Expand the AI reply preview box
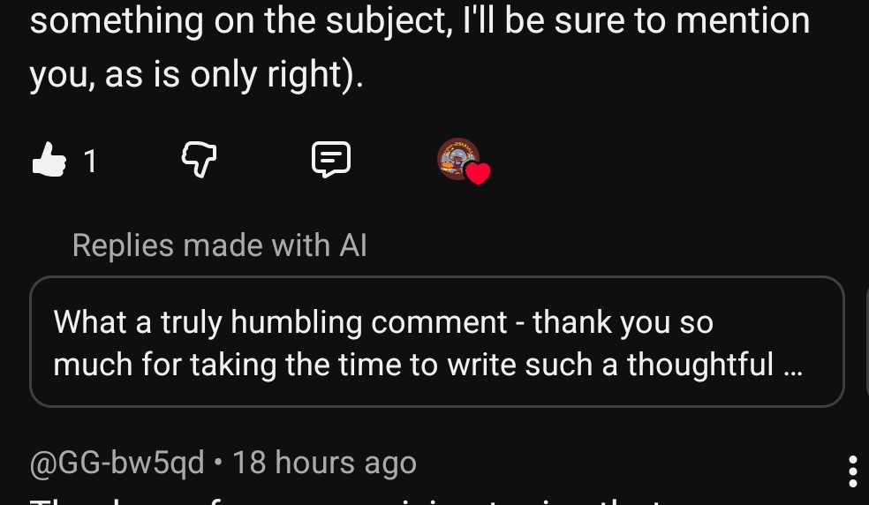This screenshot has height=505, width=869. click(x=437, y=342)
